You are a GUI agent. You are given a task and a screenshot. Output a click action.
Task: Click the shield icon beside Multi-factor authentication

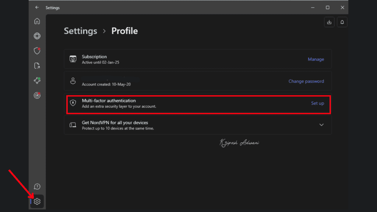pos(73,103)
